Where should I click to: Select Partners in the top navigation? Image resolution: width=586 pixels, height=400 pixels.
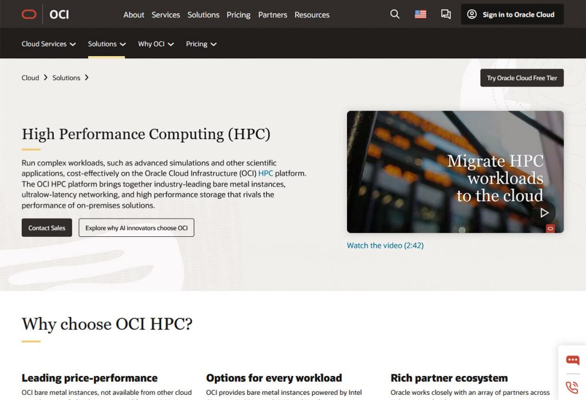[272, 15]
